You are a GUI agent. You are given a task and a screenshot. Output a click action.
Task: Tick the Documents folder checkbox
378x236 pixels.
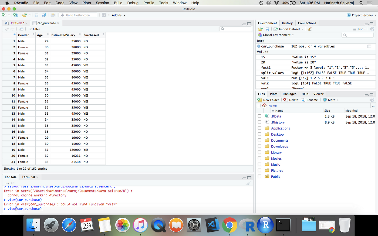tap(259, 140)
